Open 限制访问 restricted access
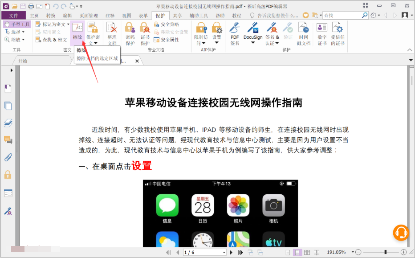415x258 pixels. point(201,33)
